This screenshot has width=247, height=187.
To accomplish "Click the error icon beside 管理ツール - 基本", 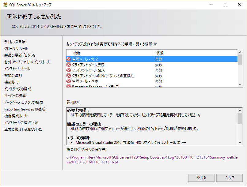I will tap(69, 81).
